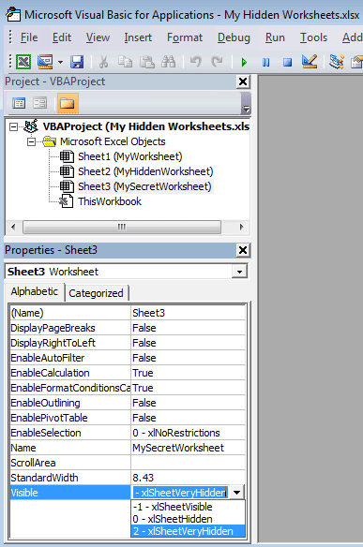The height and width of the screenshot is (547, 363).
Task: Click the View Code icon in Project pane
Action: pos(19,103)
